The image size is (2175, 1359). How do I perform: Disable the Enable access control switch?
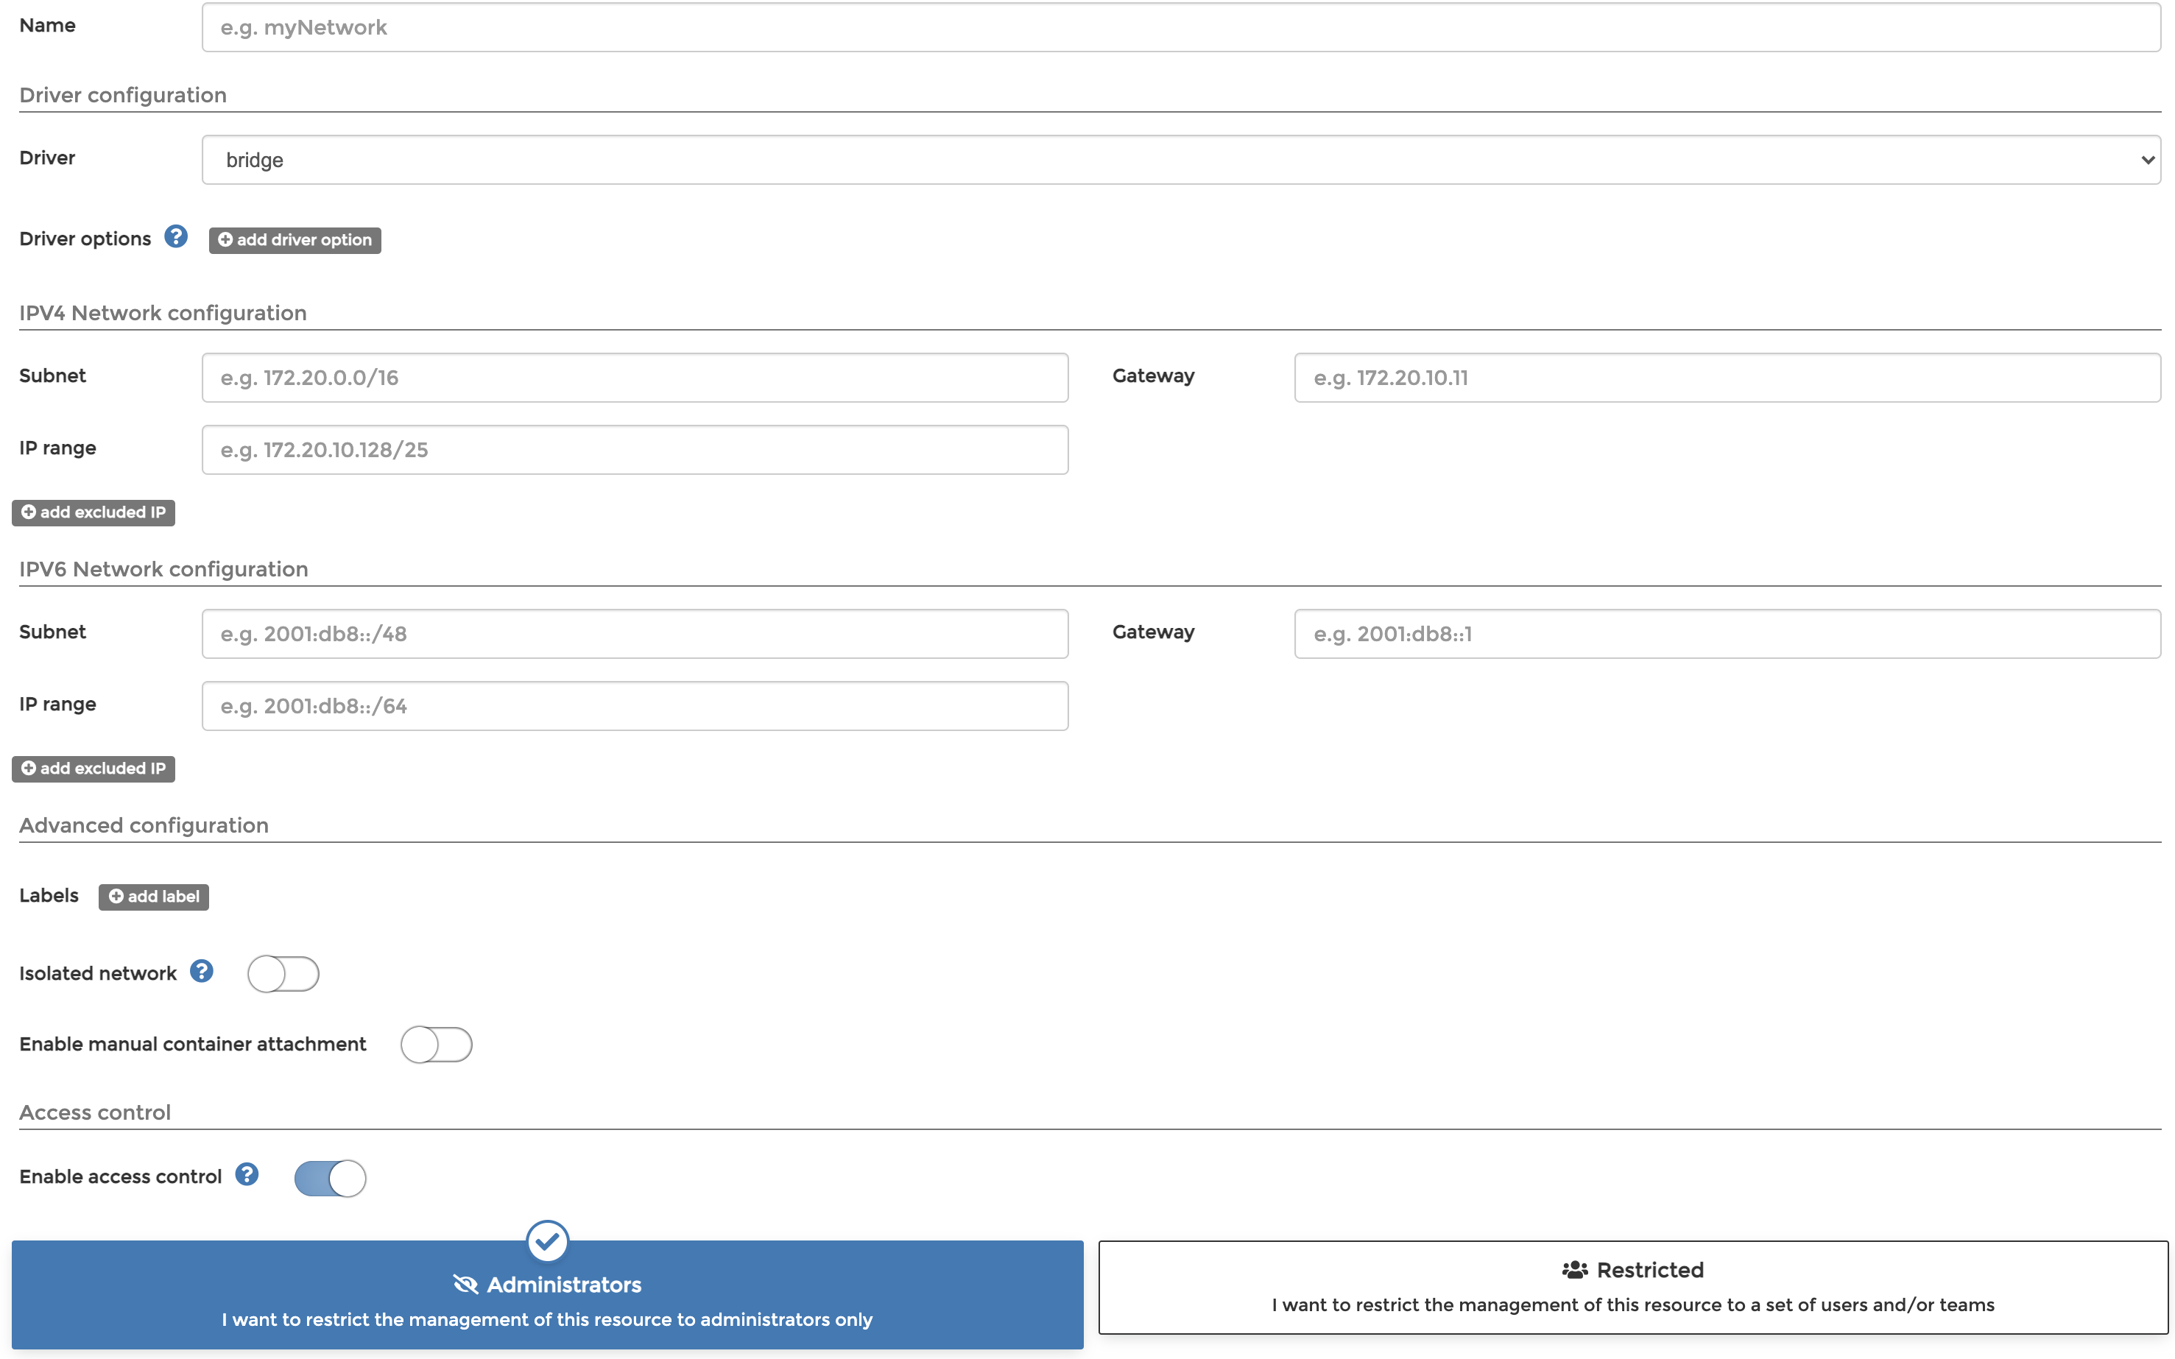[x=330, y=1177]
